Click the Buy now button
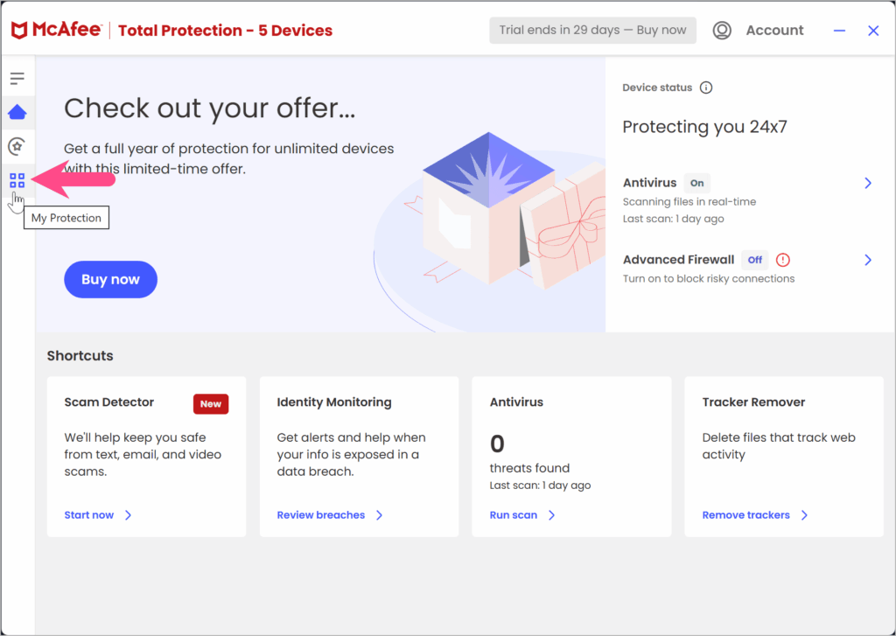The image size is (896, 636). coord(110,279)
